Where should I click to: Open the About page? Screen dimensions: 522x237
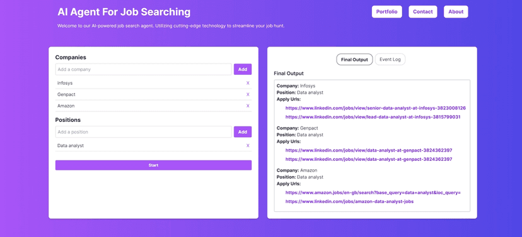pyautogui.click(x=456, y=11)
